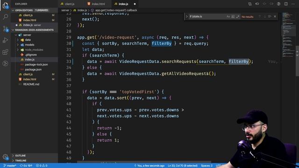Toggle Use Regular Expression in find widget

(x=238, y=17)
